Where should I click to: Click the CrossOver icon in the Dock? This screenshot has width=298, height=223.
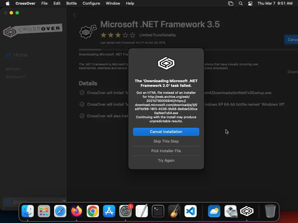click(x=247, y=211)
